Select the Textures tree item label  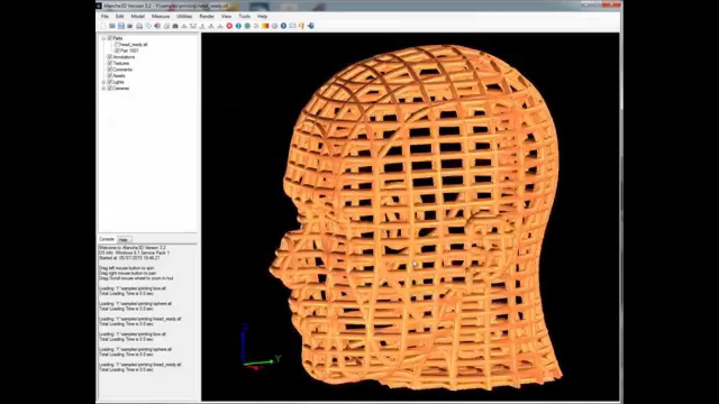121,63
